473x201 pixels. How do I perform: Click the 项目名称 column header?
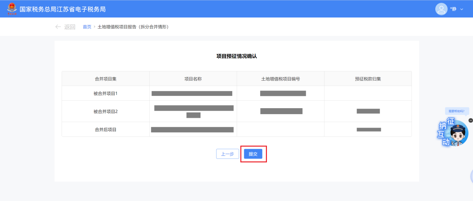coord(193,79)
